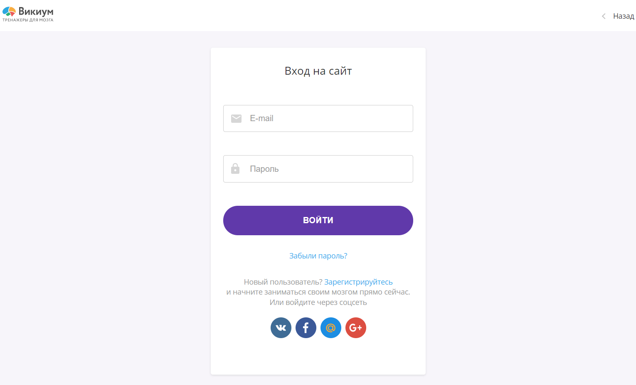This screenshot has width=636, height=385.
Task: Follow the Зарегистрируйтесь registration link
Action: coord(358,282)
